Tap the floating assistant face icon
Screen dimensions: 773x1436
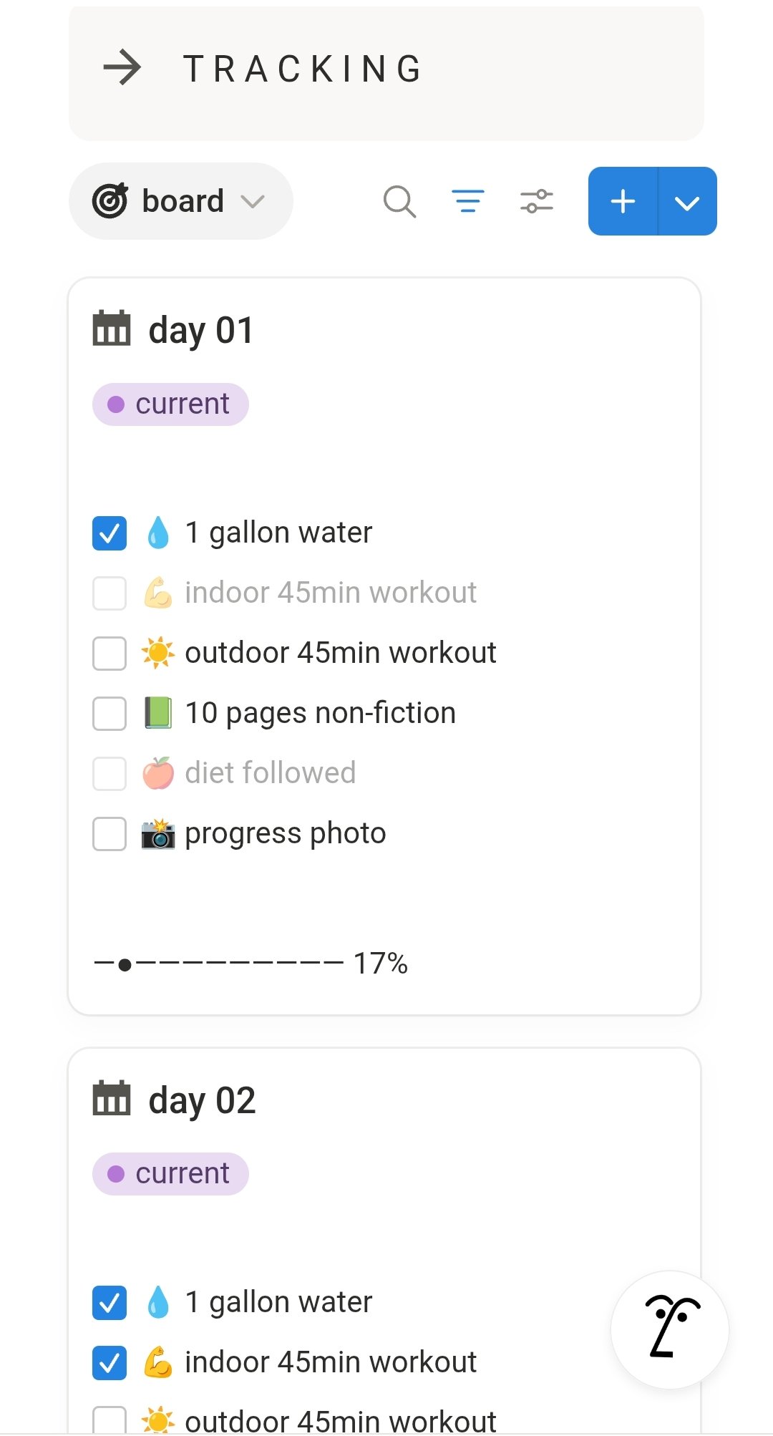click(x=670, y=1329)
